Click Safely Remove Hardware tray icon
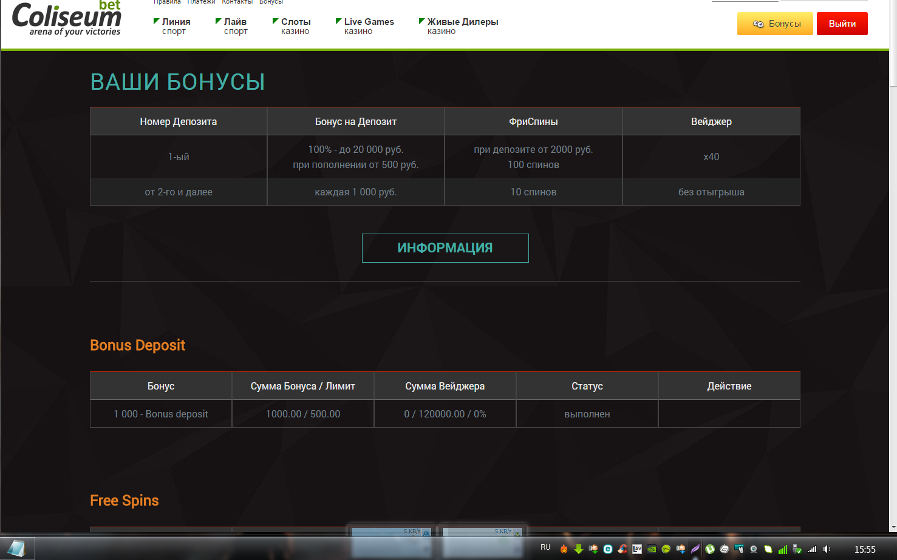This screenshot has height=560, width=897. coord(797,549)
